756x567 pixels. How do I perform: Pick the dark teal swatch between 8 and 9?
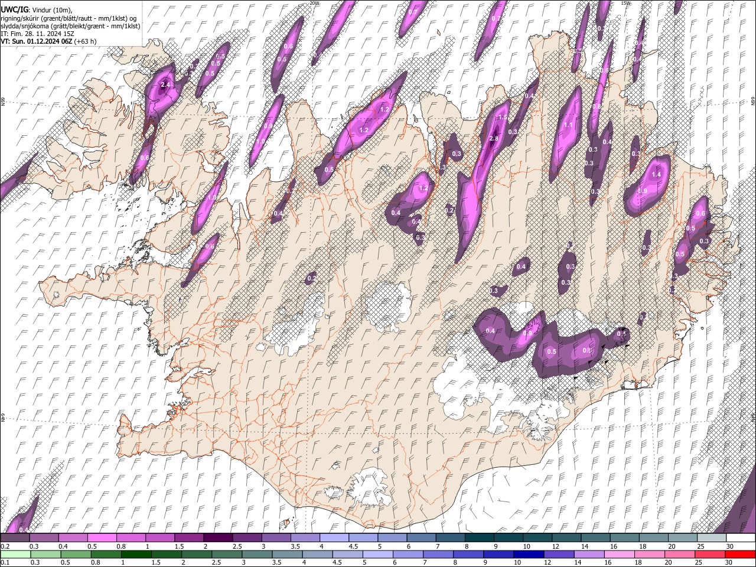click(479, 538)
